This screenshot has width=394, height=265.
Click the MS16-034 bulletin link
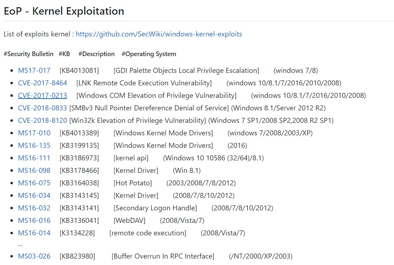34,196
